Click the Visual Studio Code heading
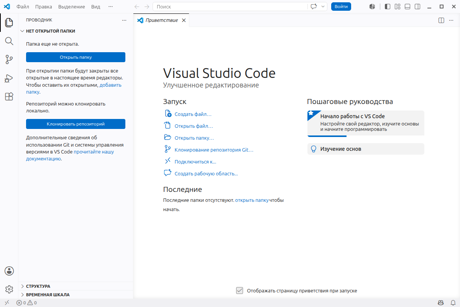The width and height of the screenshot is (460, 307). coord(219,73)
